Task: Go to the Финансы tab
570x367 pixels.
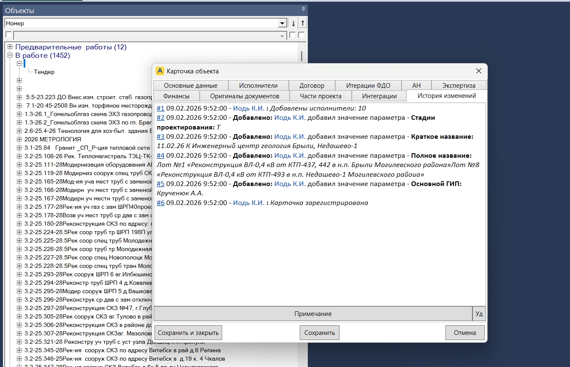Action: 176,96
